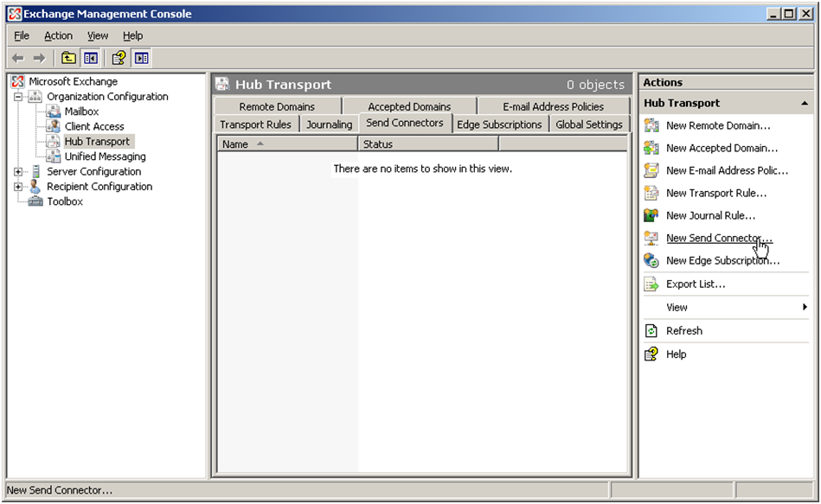Toggle the console tree visibility in the toolbar
The width and height of the screenshot is (821, 504).
(91, 57)
